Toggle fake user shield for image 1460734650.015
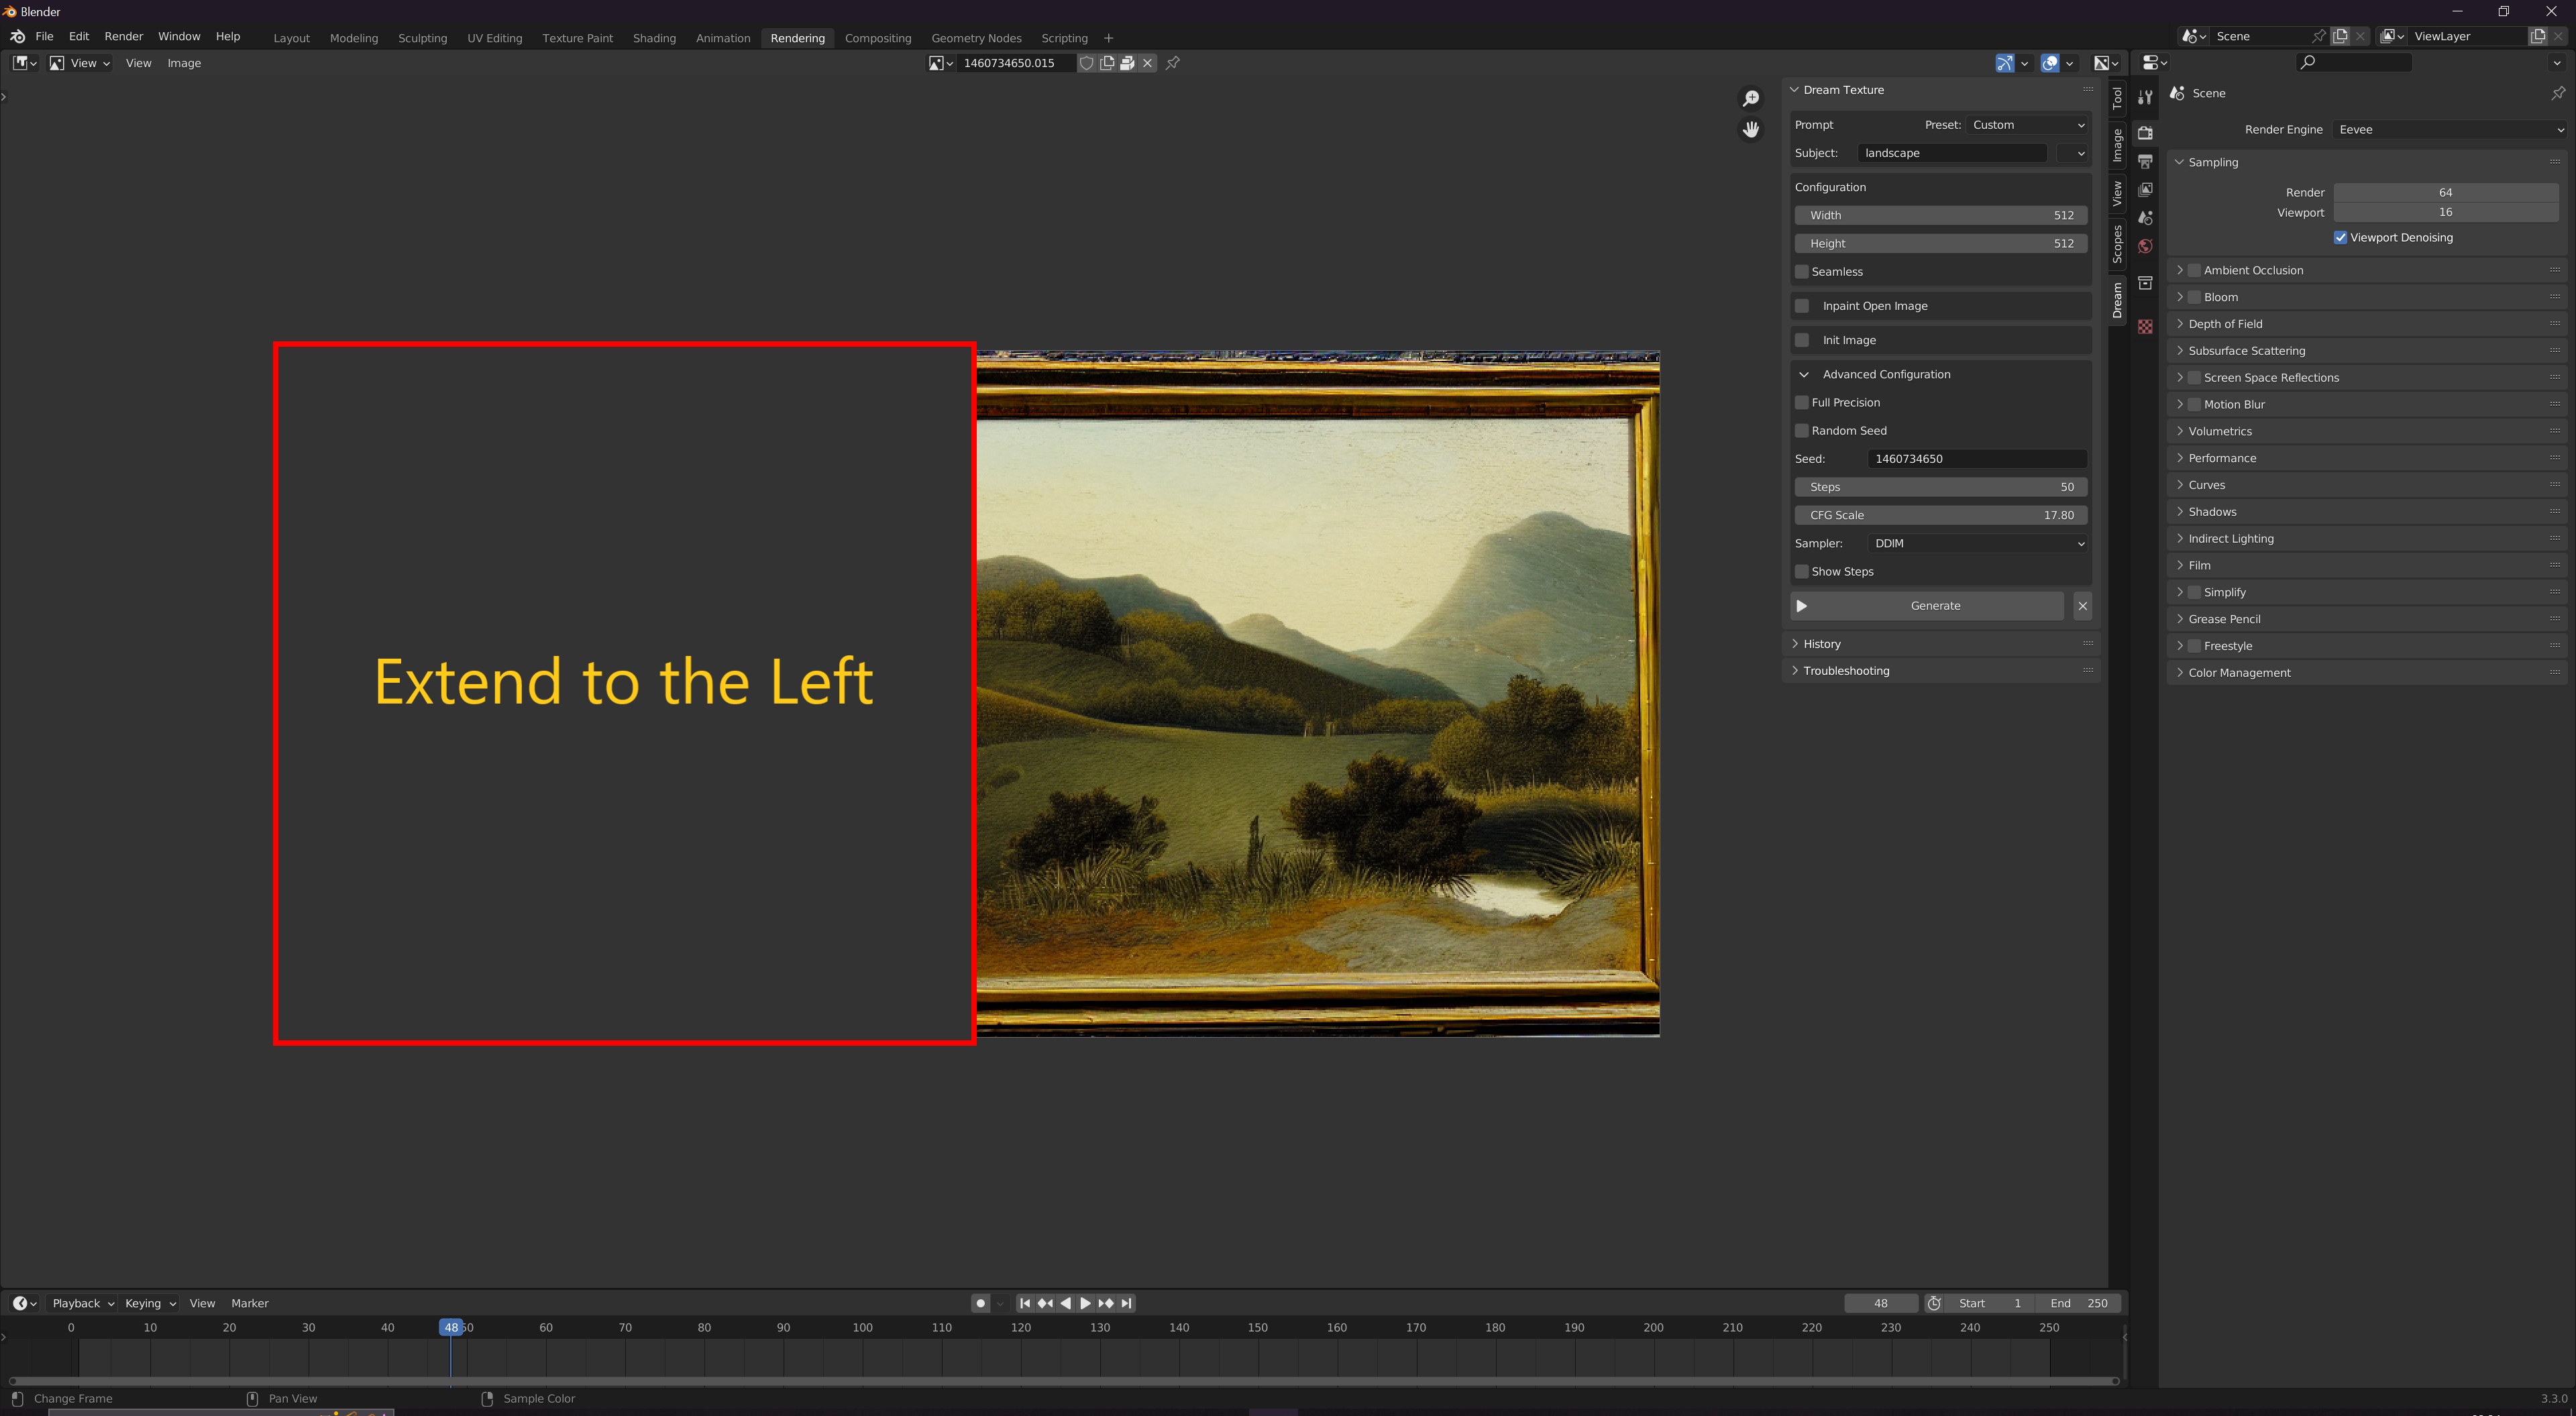The image size is (2576, 1416). click(1087, 63)
